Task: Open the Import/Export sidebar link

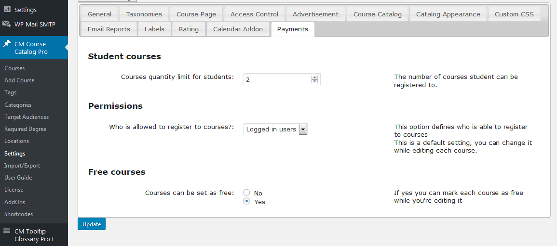Action: pos(22,166)
